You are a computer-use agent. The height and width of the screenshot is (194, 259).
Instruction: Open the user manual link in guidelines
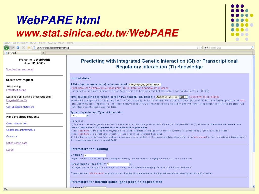200,137
